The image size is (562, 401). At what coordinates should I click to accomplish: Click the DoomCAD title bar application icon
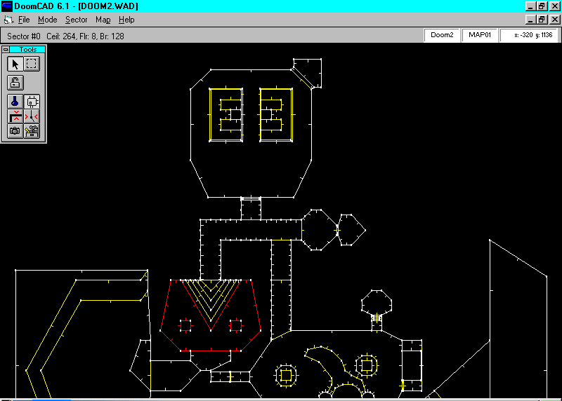(6, 6)
